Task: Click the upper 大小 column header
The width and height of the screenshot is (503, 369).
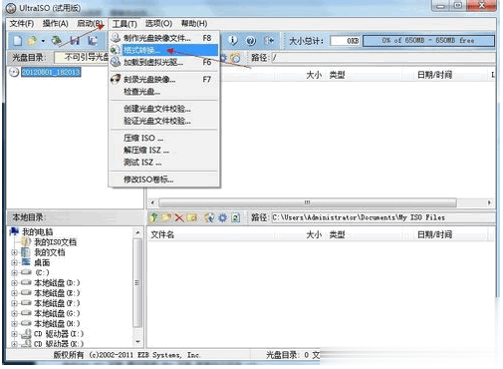Action: point(314,75)
